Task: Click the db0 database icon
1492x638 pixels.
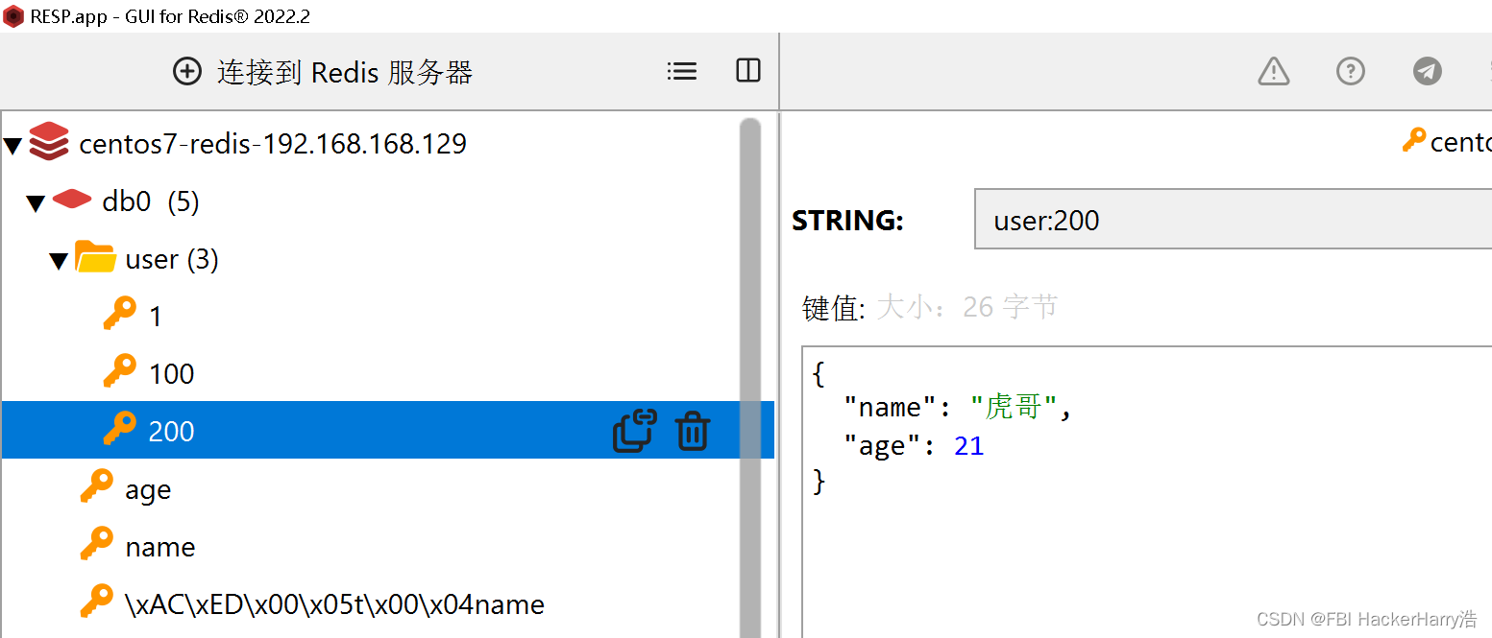Action: coord(72,200)
